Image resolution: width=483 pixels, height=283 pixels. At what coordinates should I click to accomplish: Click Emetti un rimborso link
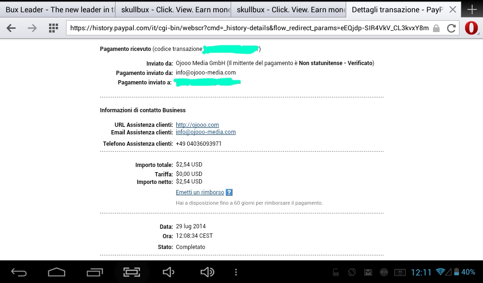pos(200,192)
